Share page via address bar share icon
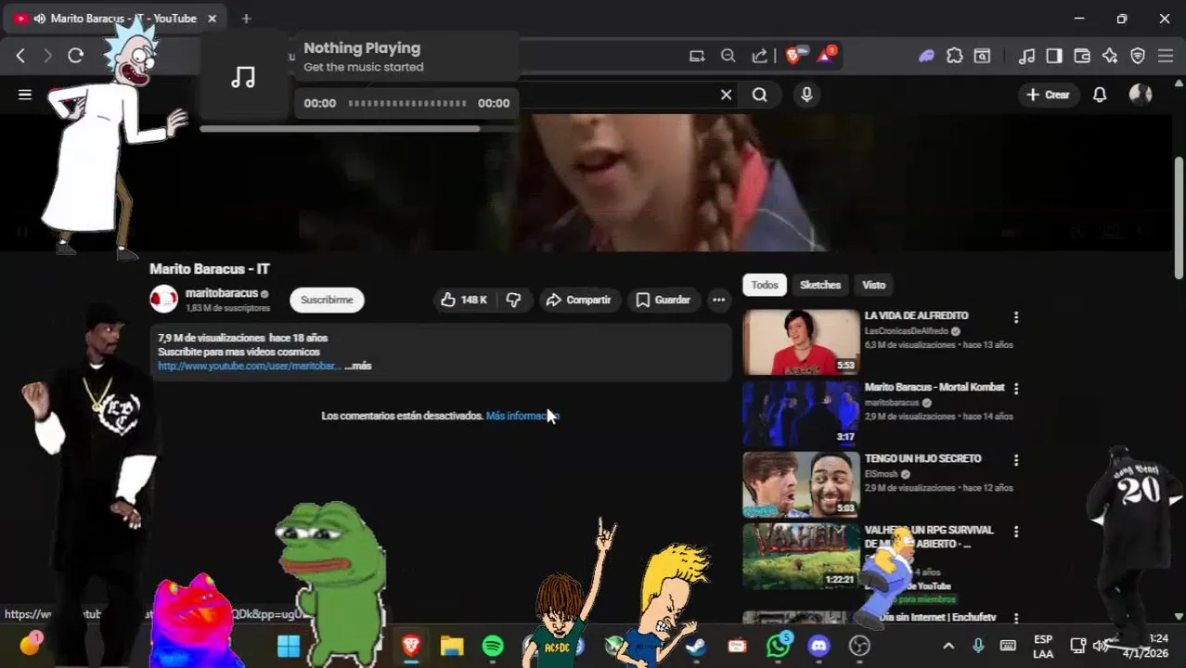 click(x=760, y=56)
